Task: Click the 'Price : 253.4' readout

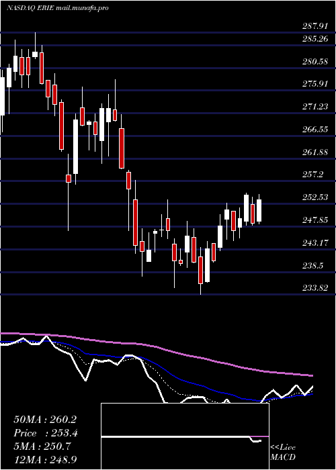Action: 46,433
